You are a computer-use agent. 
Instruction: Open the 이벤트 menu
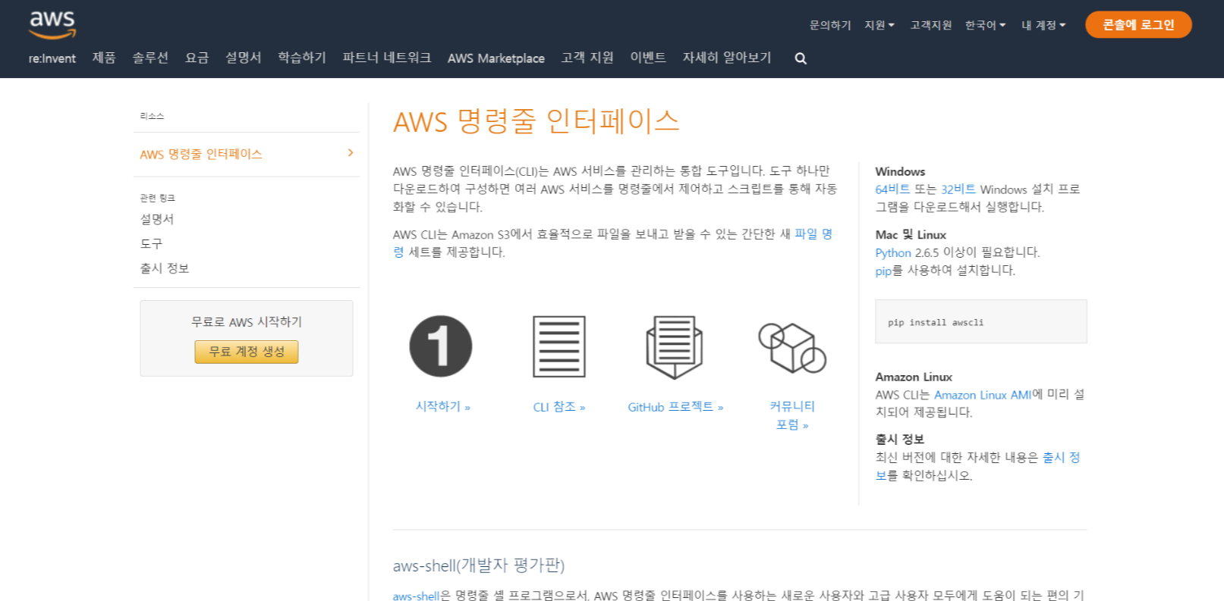[x=648, y=58]
